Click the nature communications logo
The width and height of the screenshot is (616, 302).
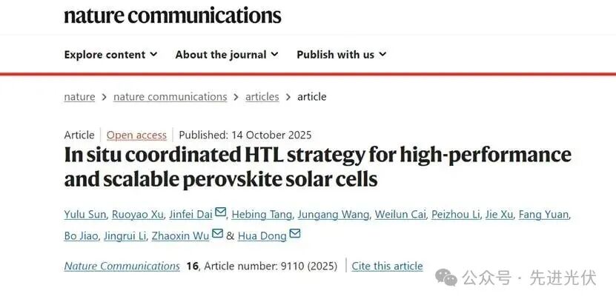pyautogui.click(x=173, y=15)
